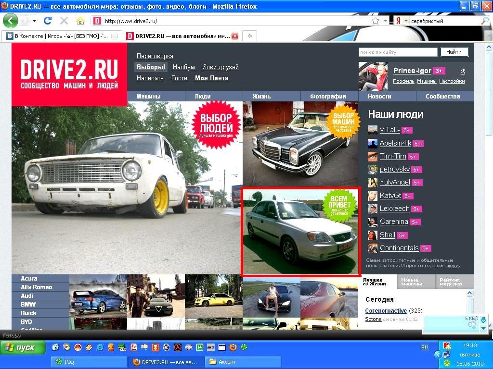Viewport: 493px width, 369px height.
Task: Click the ViTaL- user avatar
Action: 373,130
